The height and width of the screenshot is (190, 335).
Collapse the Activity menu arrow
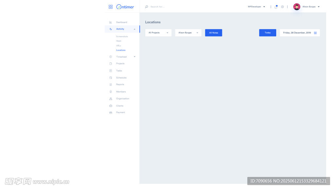click(x=134, y=29)
